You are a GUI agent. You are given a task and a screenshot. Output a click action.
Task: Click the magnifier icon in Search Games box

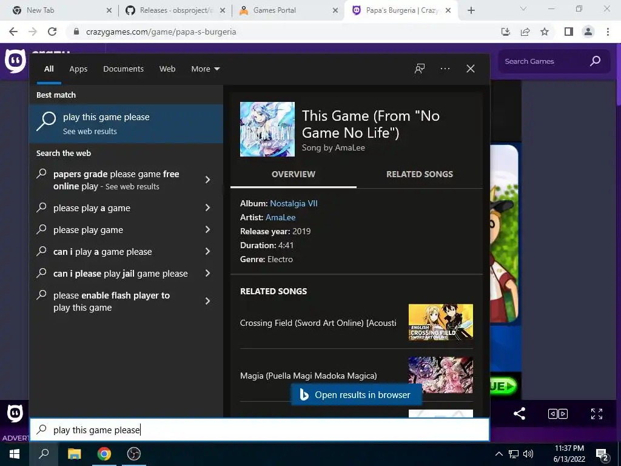595,61
